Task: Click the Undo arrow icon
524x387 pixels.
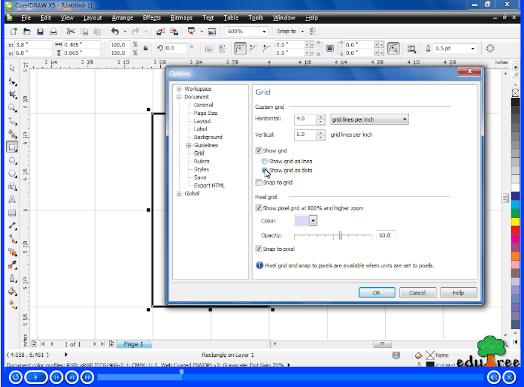Action: 115,31
